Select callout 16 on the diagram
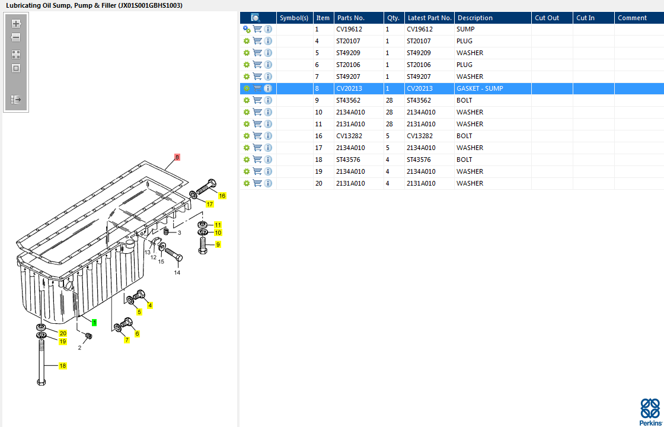Image resolution: width=664 pixels, height=427 pixels. 222,195
